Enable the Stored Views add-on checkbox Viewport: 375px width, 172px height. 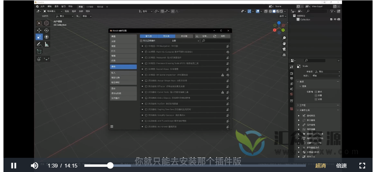point(146,69)
